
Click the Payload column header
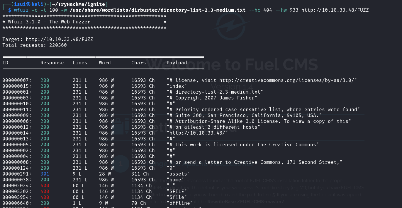[x=177, y=63]
